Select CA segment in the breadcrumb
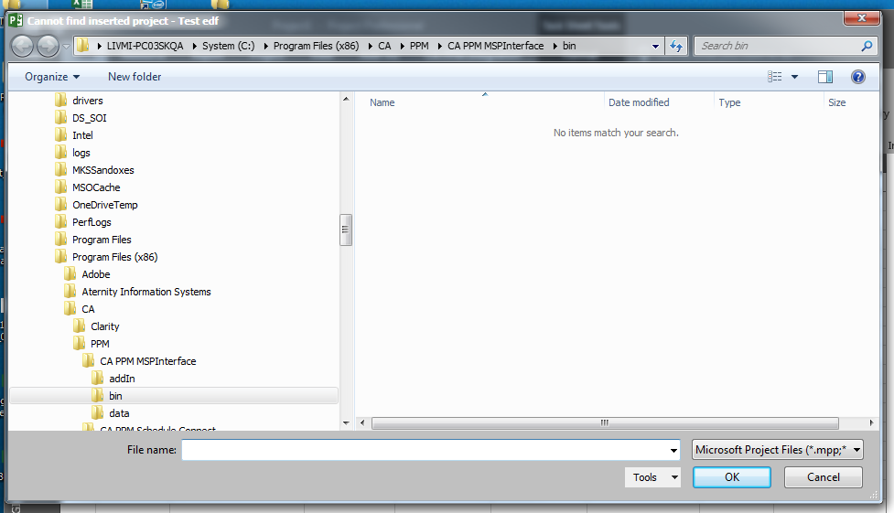This screenshot has width=894, height=513. click(384, 46)
